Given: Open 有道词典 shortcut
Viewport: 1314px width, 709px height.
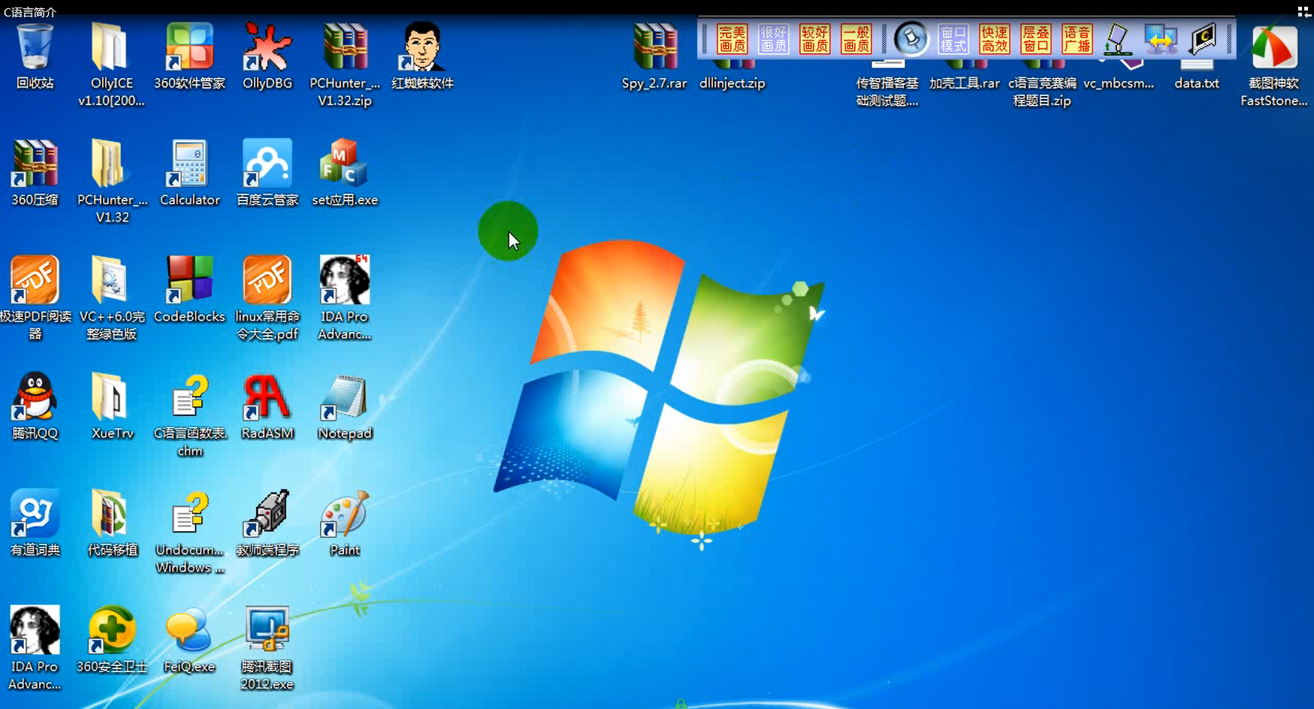Looking at the screenshot, I should (35, 513).
